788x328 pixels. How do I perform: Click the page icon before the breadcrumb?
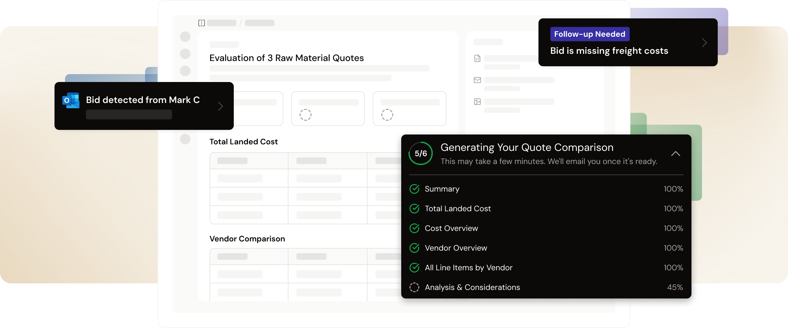click(x=201, y=23)
